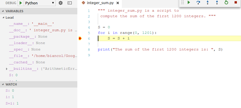Viewport: 241px width, 108px height.
Task: Open the Python configuration dropdown
Action: coord(40,3)
